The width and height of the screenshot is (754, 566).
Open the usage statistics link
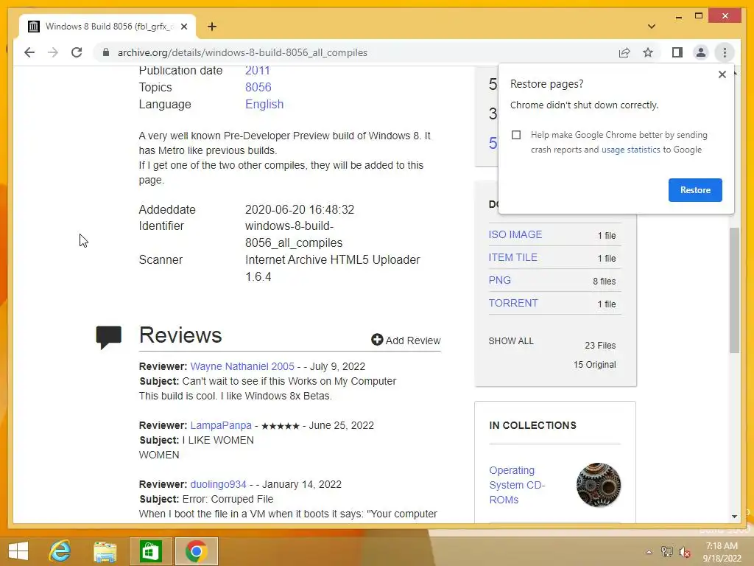(x=630, y=150)
